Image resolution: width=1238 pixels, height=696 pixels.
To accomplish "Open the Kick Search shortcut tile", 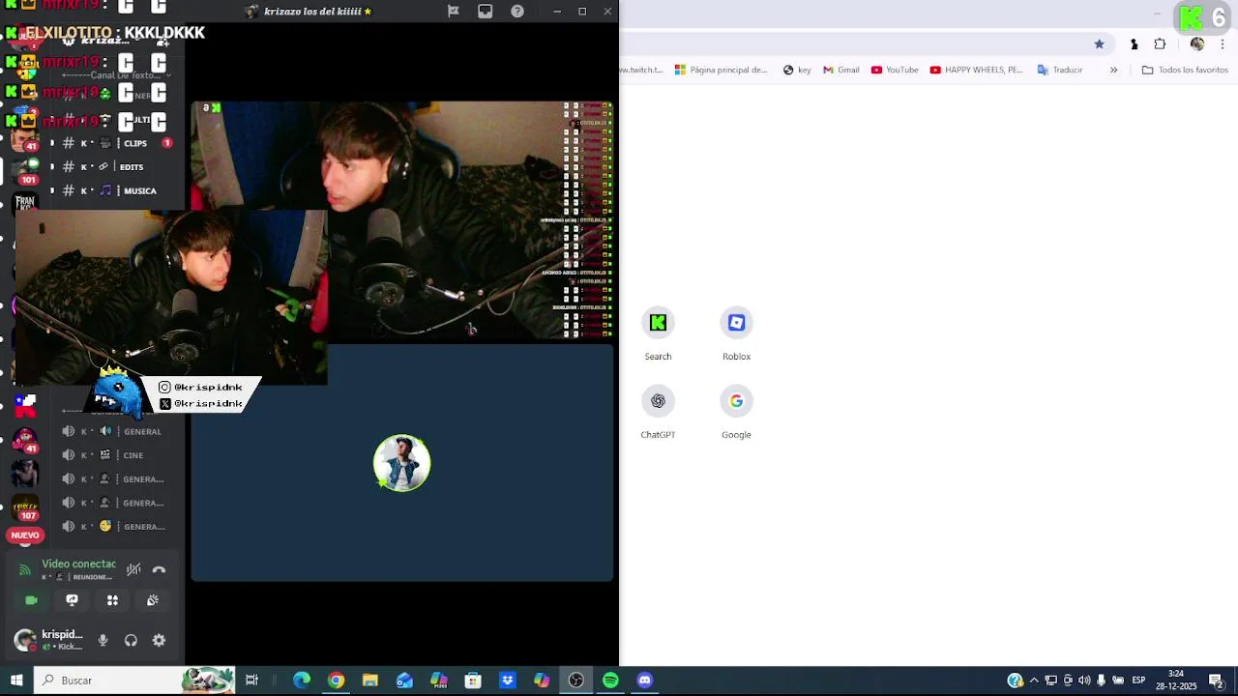I will (658, 334).
